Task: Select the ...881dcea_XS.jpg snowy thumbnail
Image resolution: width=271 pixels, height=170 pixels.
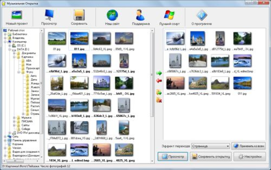Action: 79,128
